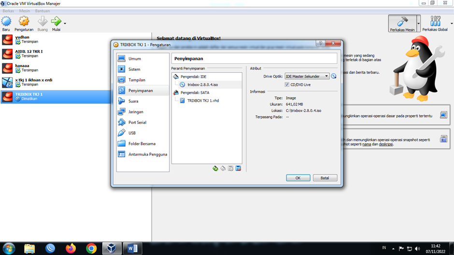Open Drive Optik IDE Master Sekunder dropdown
The image size is (454, 255).
pos(307,76)
